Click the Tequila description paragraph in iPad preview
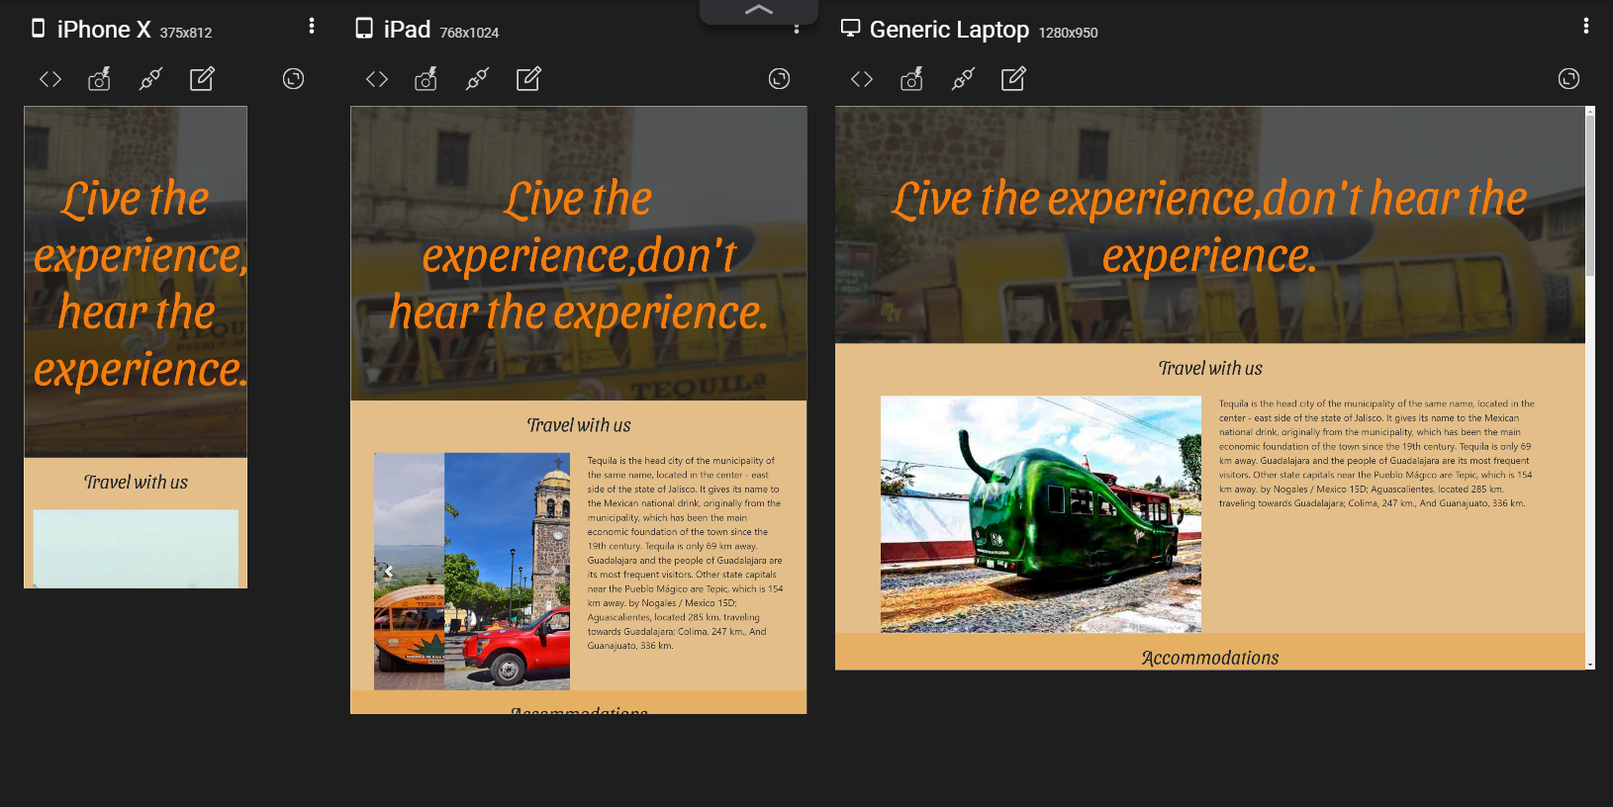Image resolution: width=1613 pixels, height=807 pixels. [x=685, y=553]
